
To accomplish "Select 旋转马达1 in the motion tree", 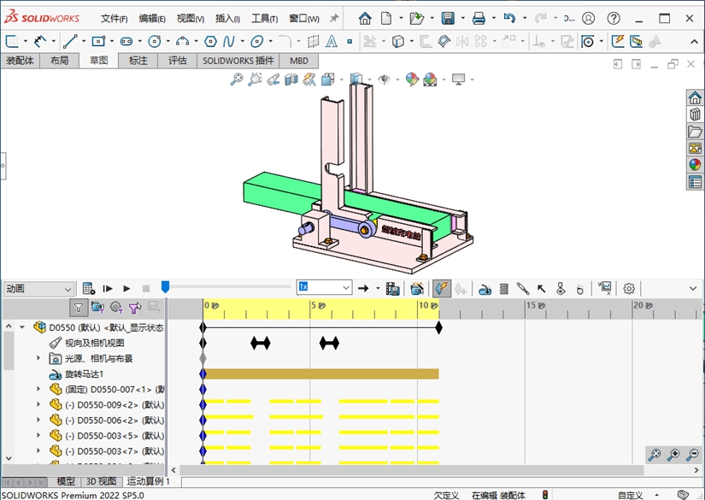I will click(84, 374).
